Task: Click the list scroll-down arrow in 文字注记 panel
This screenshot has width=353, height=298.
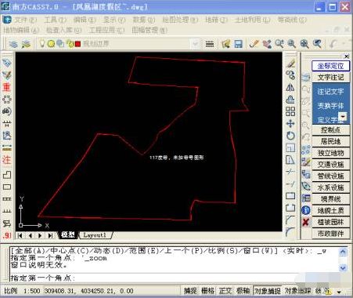Action: [343, 116]
